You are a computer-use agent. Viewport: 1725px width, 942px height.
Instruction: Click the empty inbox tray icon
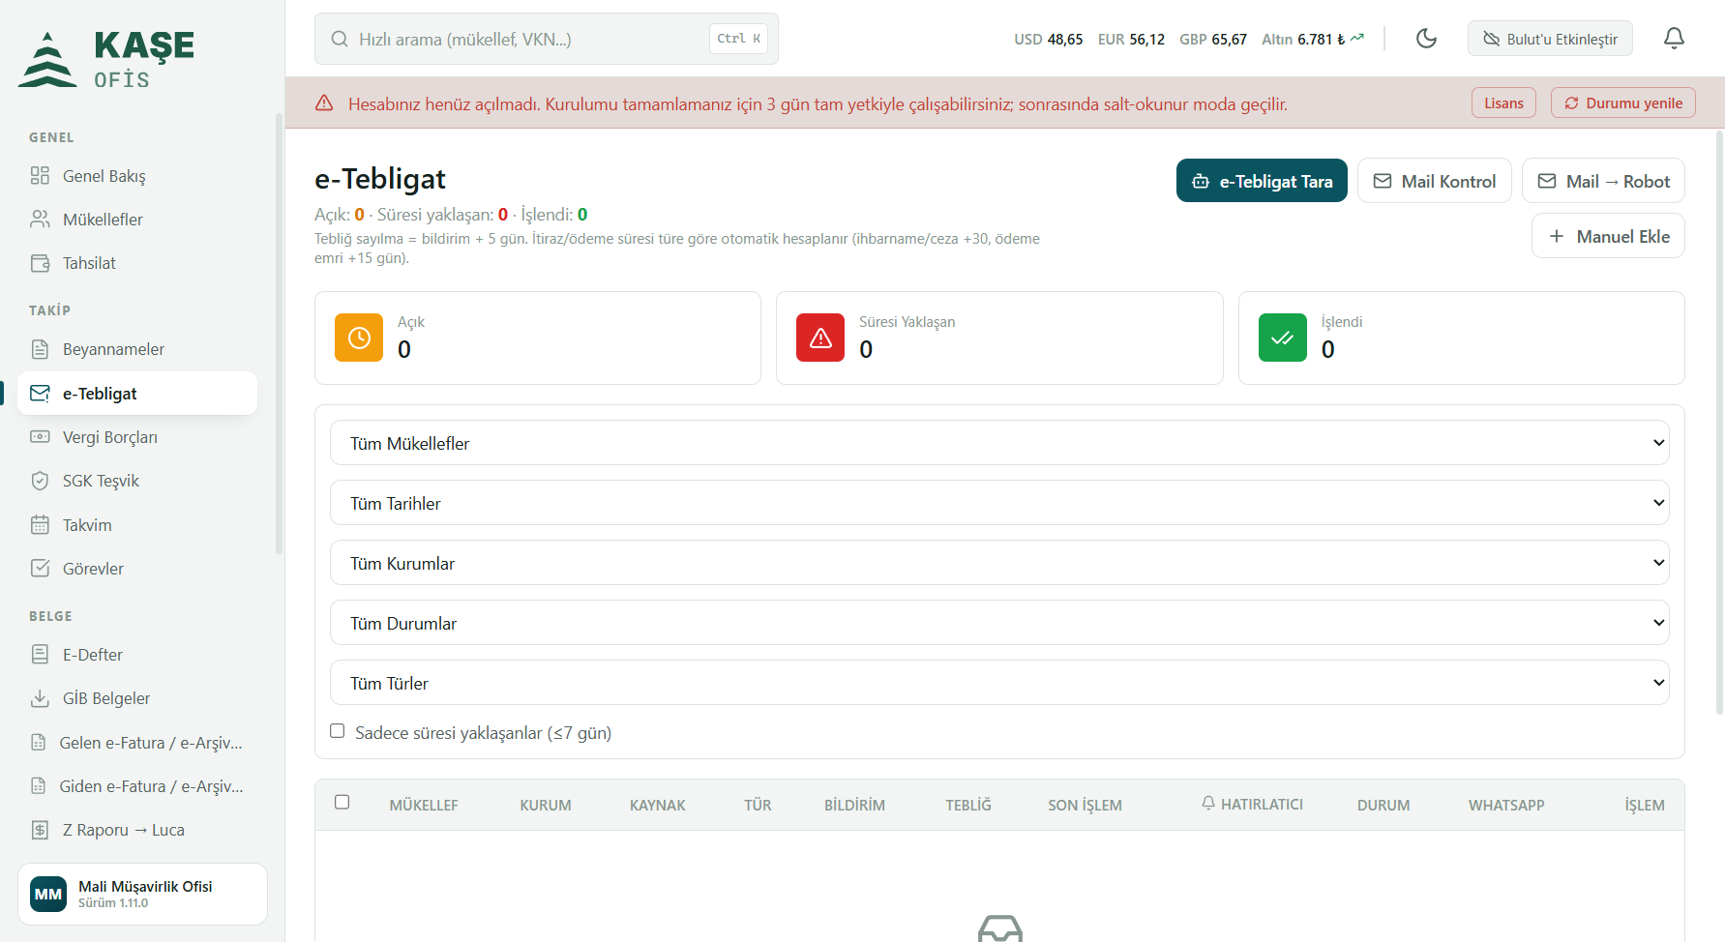pyautogui.click(x=1000, y=928)
